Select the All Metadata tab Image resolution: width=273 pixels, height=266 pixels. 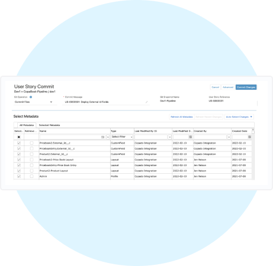tap(27, 125)
